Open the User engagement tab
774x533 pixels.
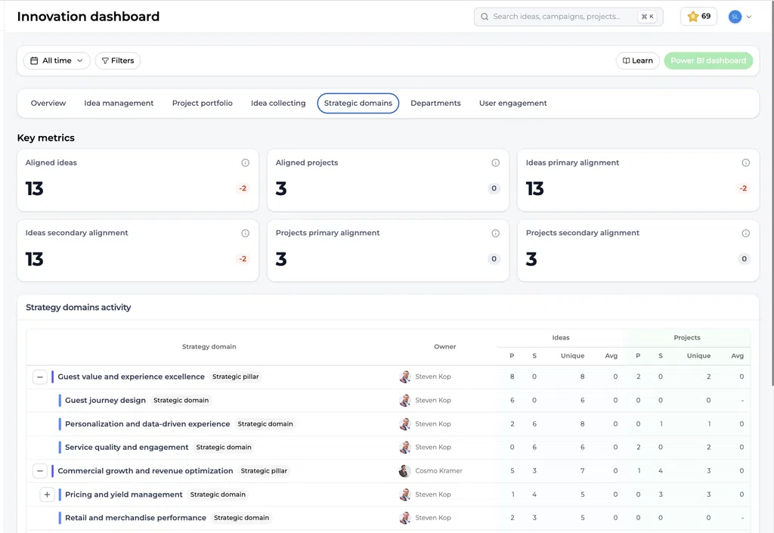(513, 103)
